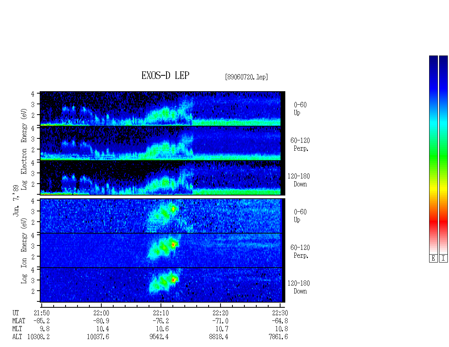Viewport: 449px width, 347px height.
Task: Click the E label box under color bar
Action: coord(433,259)
